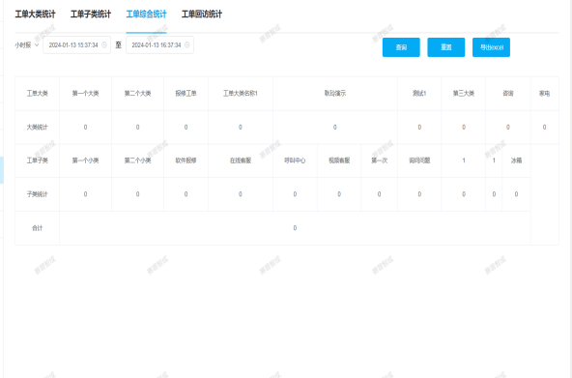The image size is (572, 378).
Task: Select the 第一次 subcategory cell
Action: click(x=380, y=160)
